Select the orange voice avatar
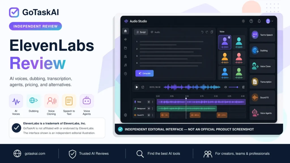The height and width of the screenshot is (163, 290). [x=225, y=58]
